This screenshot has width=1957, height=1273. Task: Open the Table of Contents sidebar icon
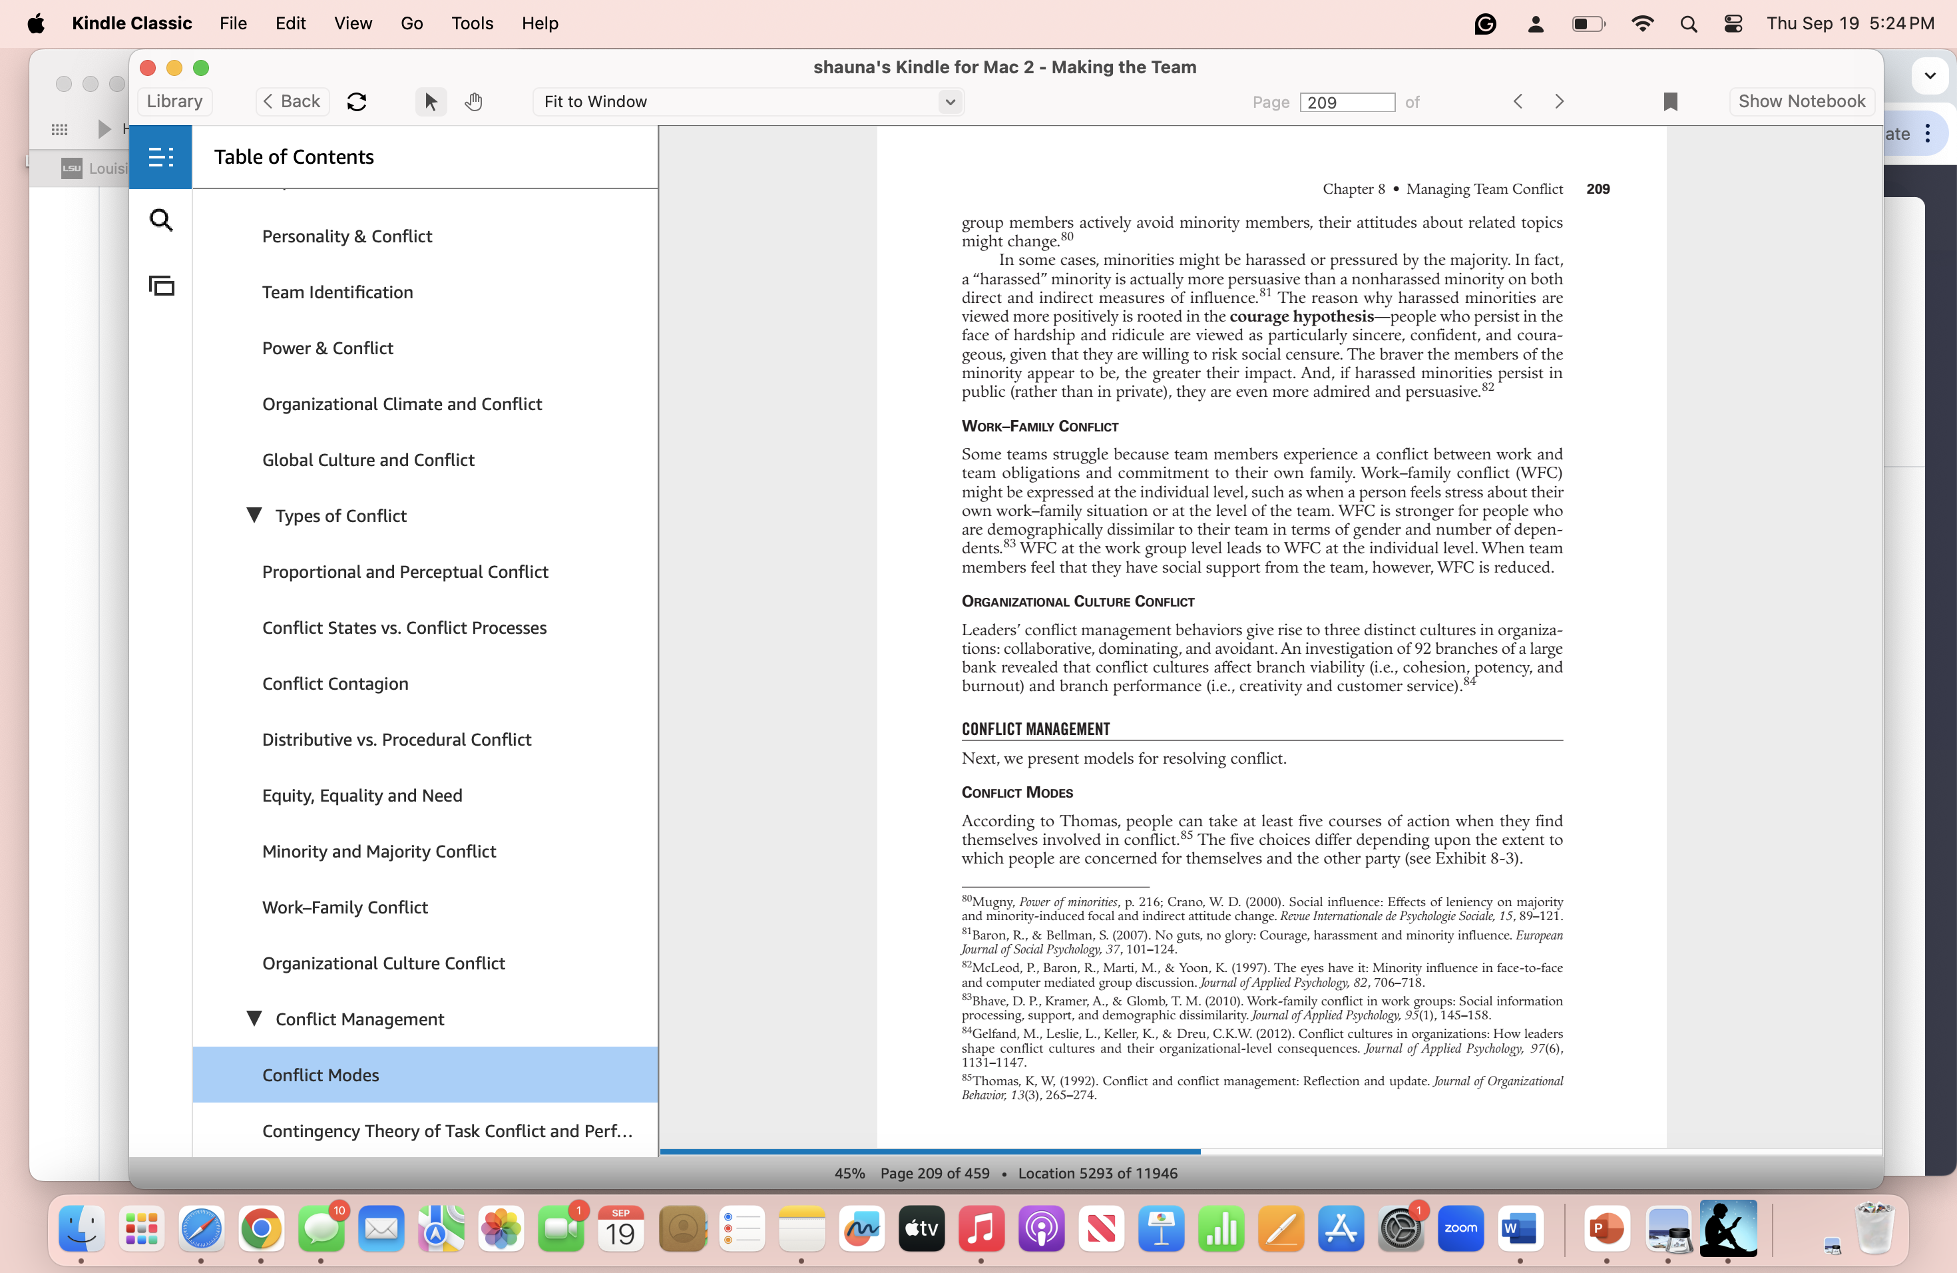pos(160,156)
